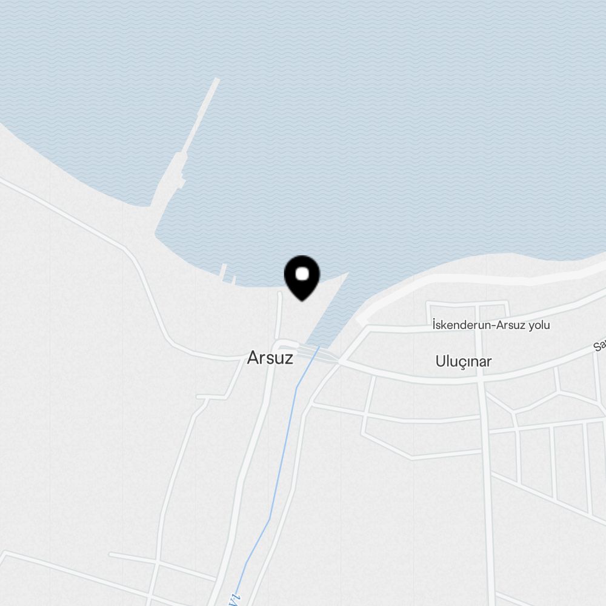Select the Uluçınar neighborhood label
The height and width of the screenshot is (606, 606).
tap(464, 362)
